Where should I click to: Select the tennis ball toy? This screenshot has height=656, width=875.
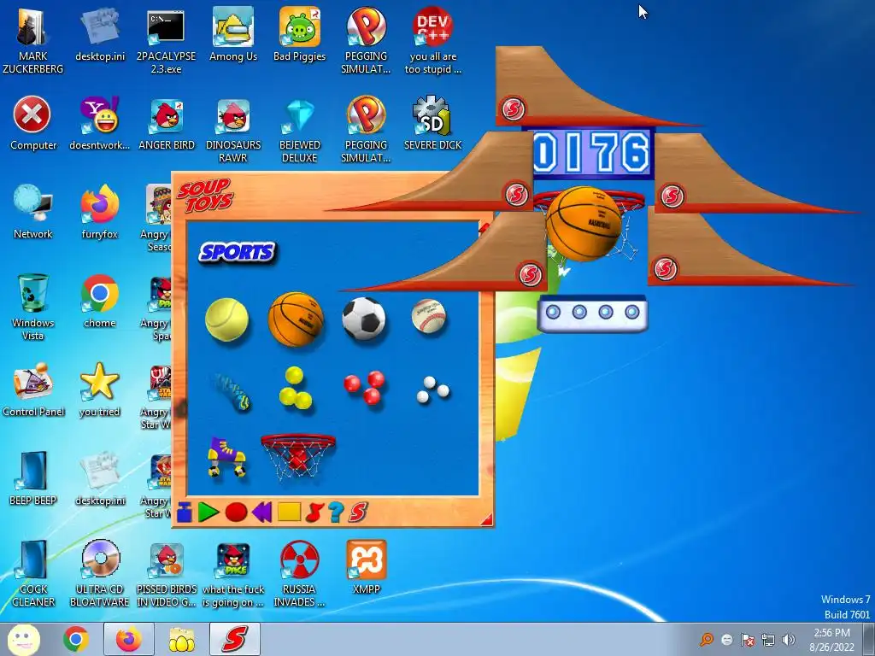[x=226, y=319]
